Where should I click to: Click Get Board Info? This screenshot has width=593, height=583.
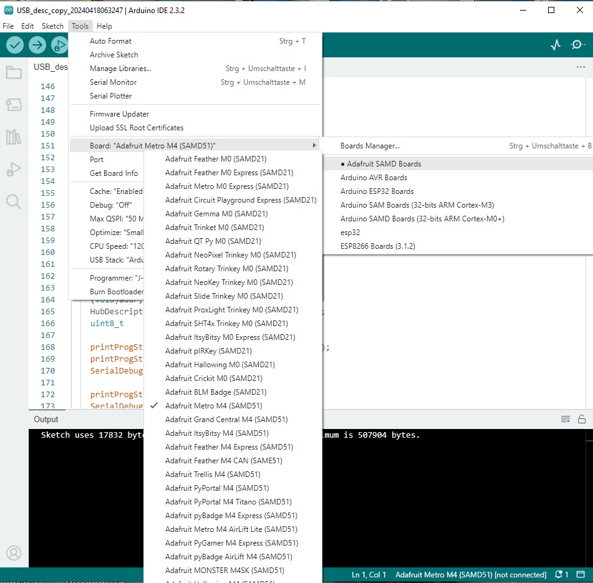pos(107,173)
